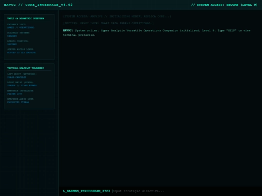This screenshot has width=262, height=196.
Task: Focus the 'Input strategic directive...' field
Action: 185,191
